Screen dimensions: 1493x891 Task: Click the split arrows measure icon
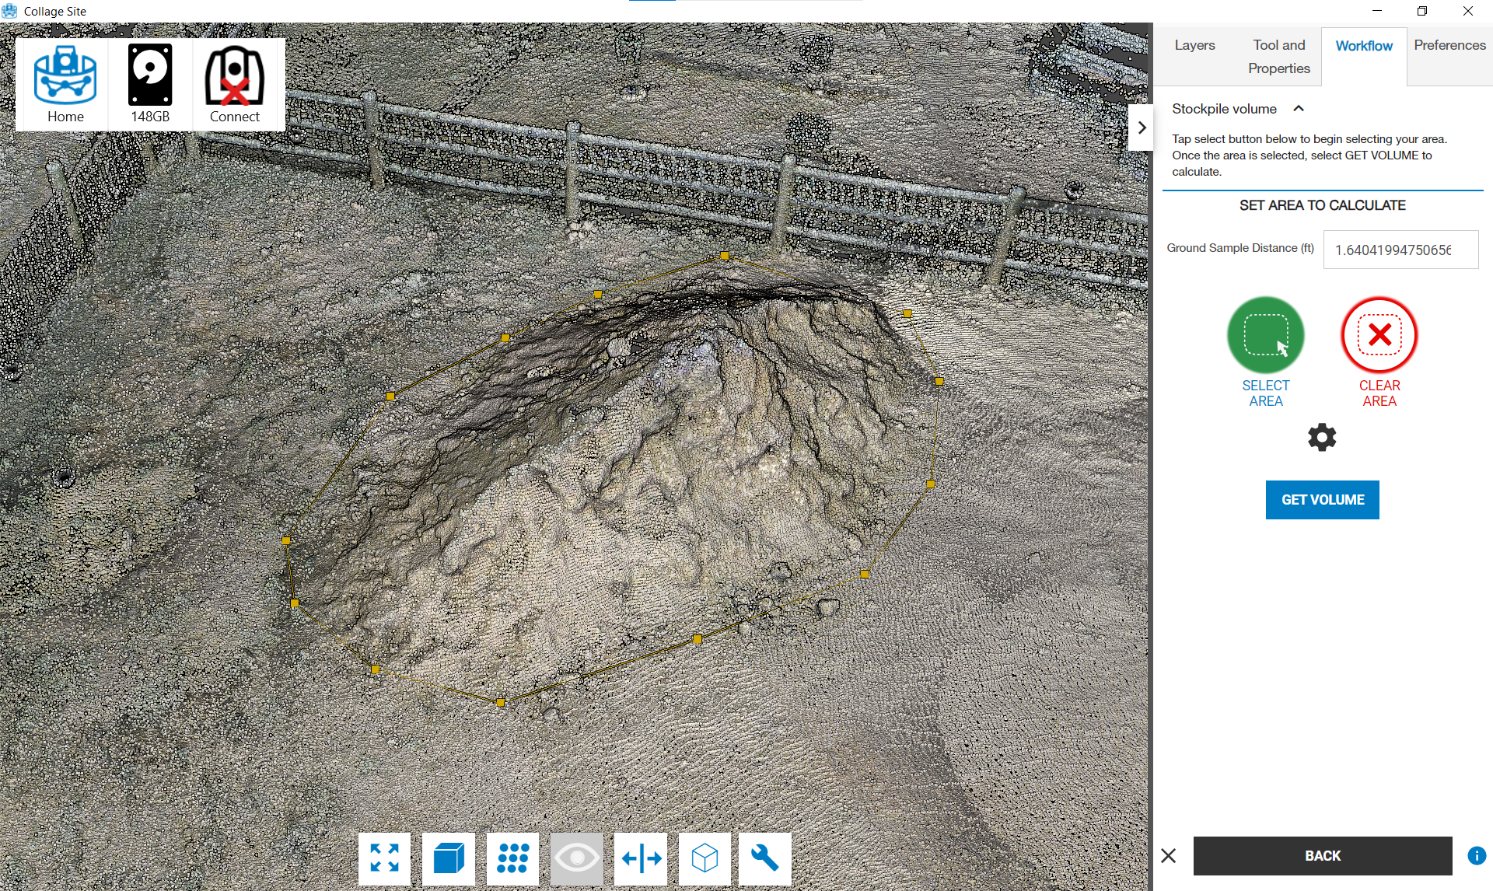pyautogui.click(x=641, y=858)
